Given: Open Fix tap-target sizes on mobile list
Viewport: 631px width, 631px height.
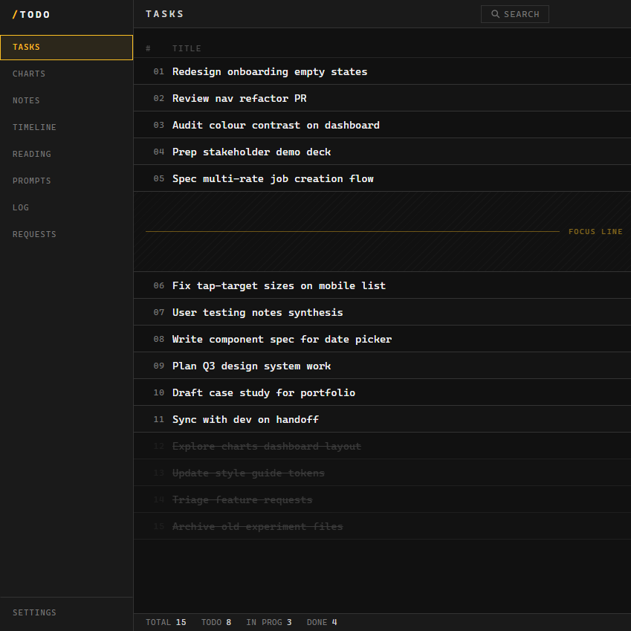Looking at the screenshot, I should (382, 285).
